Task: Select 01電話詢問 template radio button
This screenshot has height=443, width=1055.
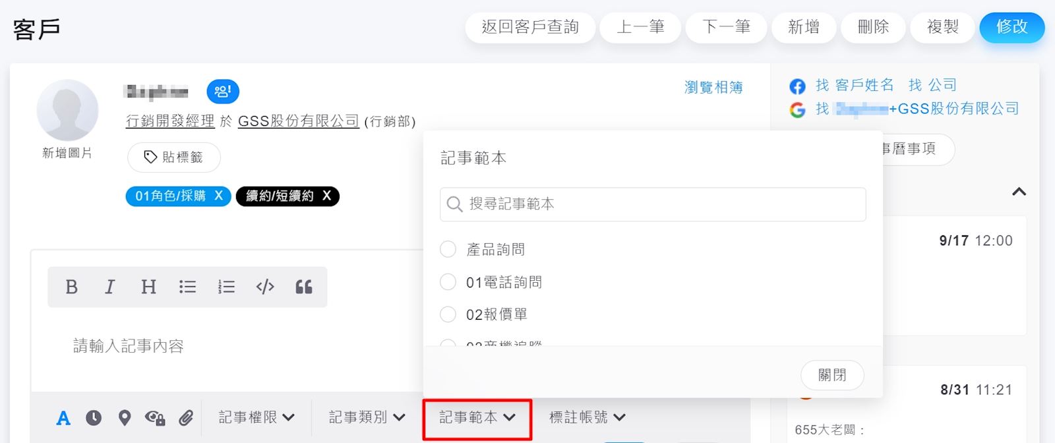Action: point(448,282)
